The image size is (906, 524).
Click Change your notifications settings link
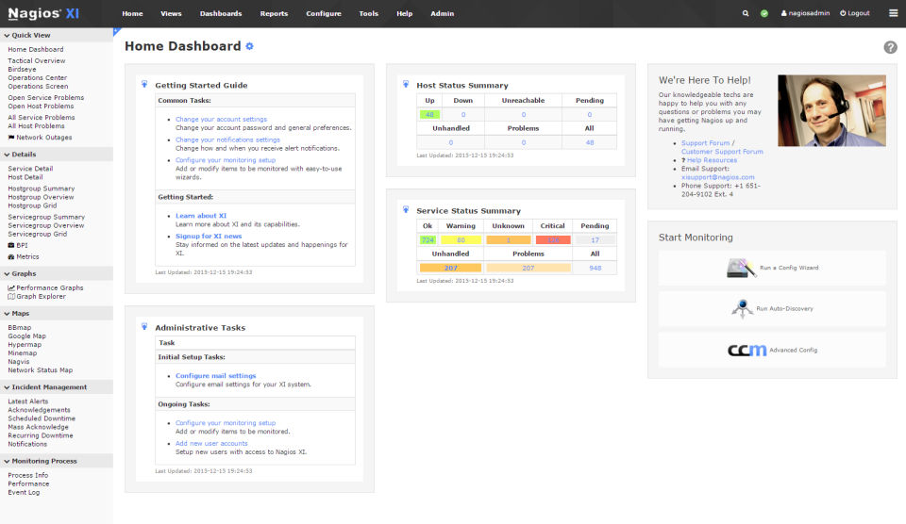tap(227, 139)
